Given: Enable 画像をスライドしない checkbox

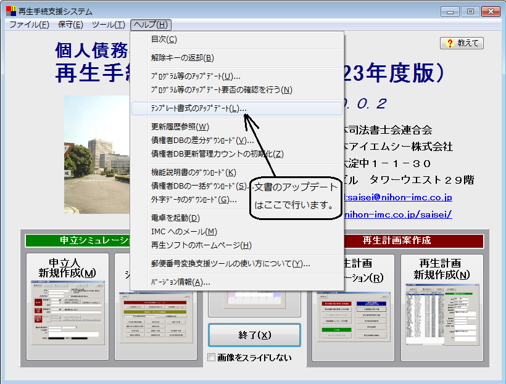Looking at the screenshot, I should pos(212,357).
